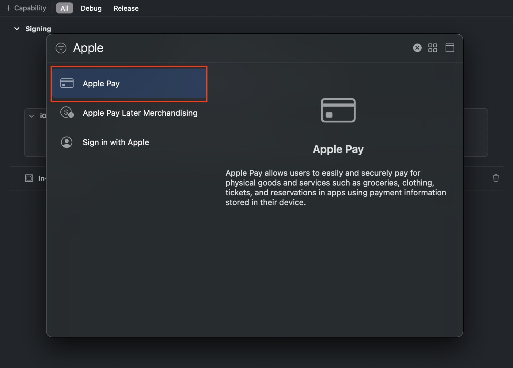Select Apple Pay capability in the list
The height and width of the screenshot is (368, 513).
tap(129, 84)
